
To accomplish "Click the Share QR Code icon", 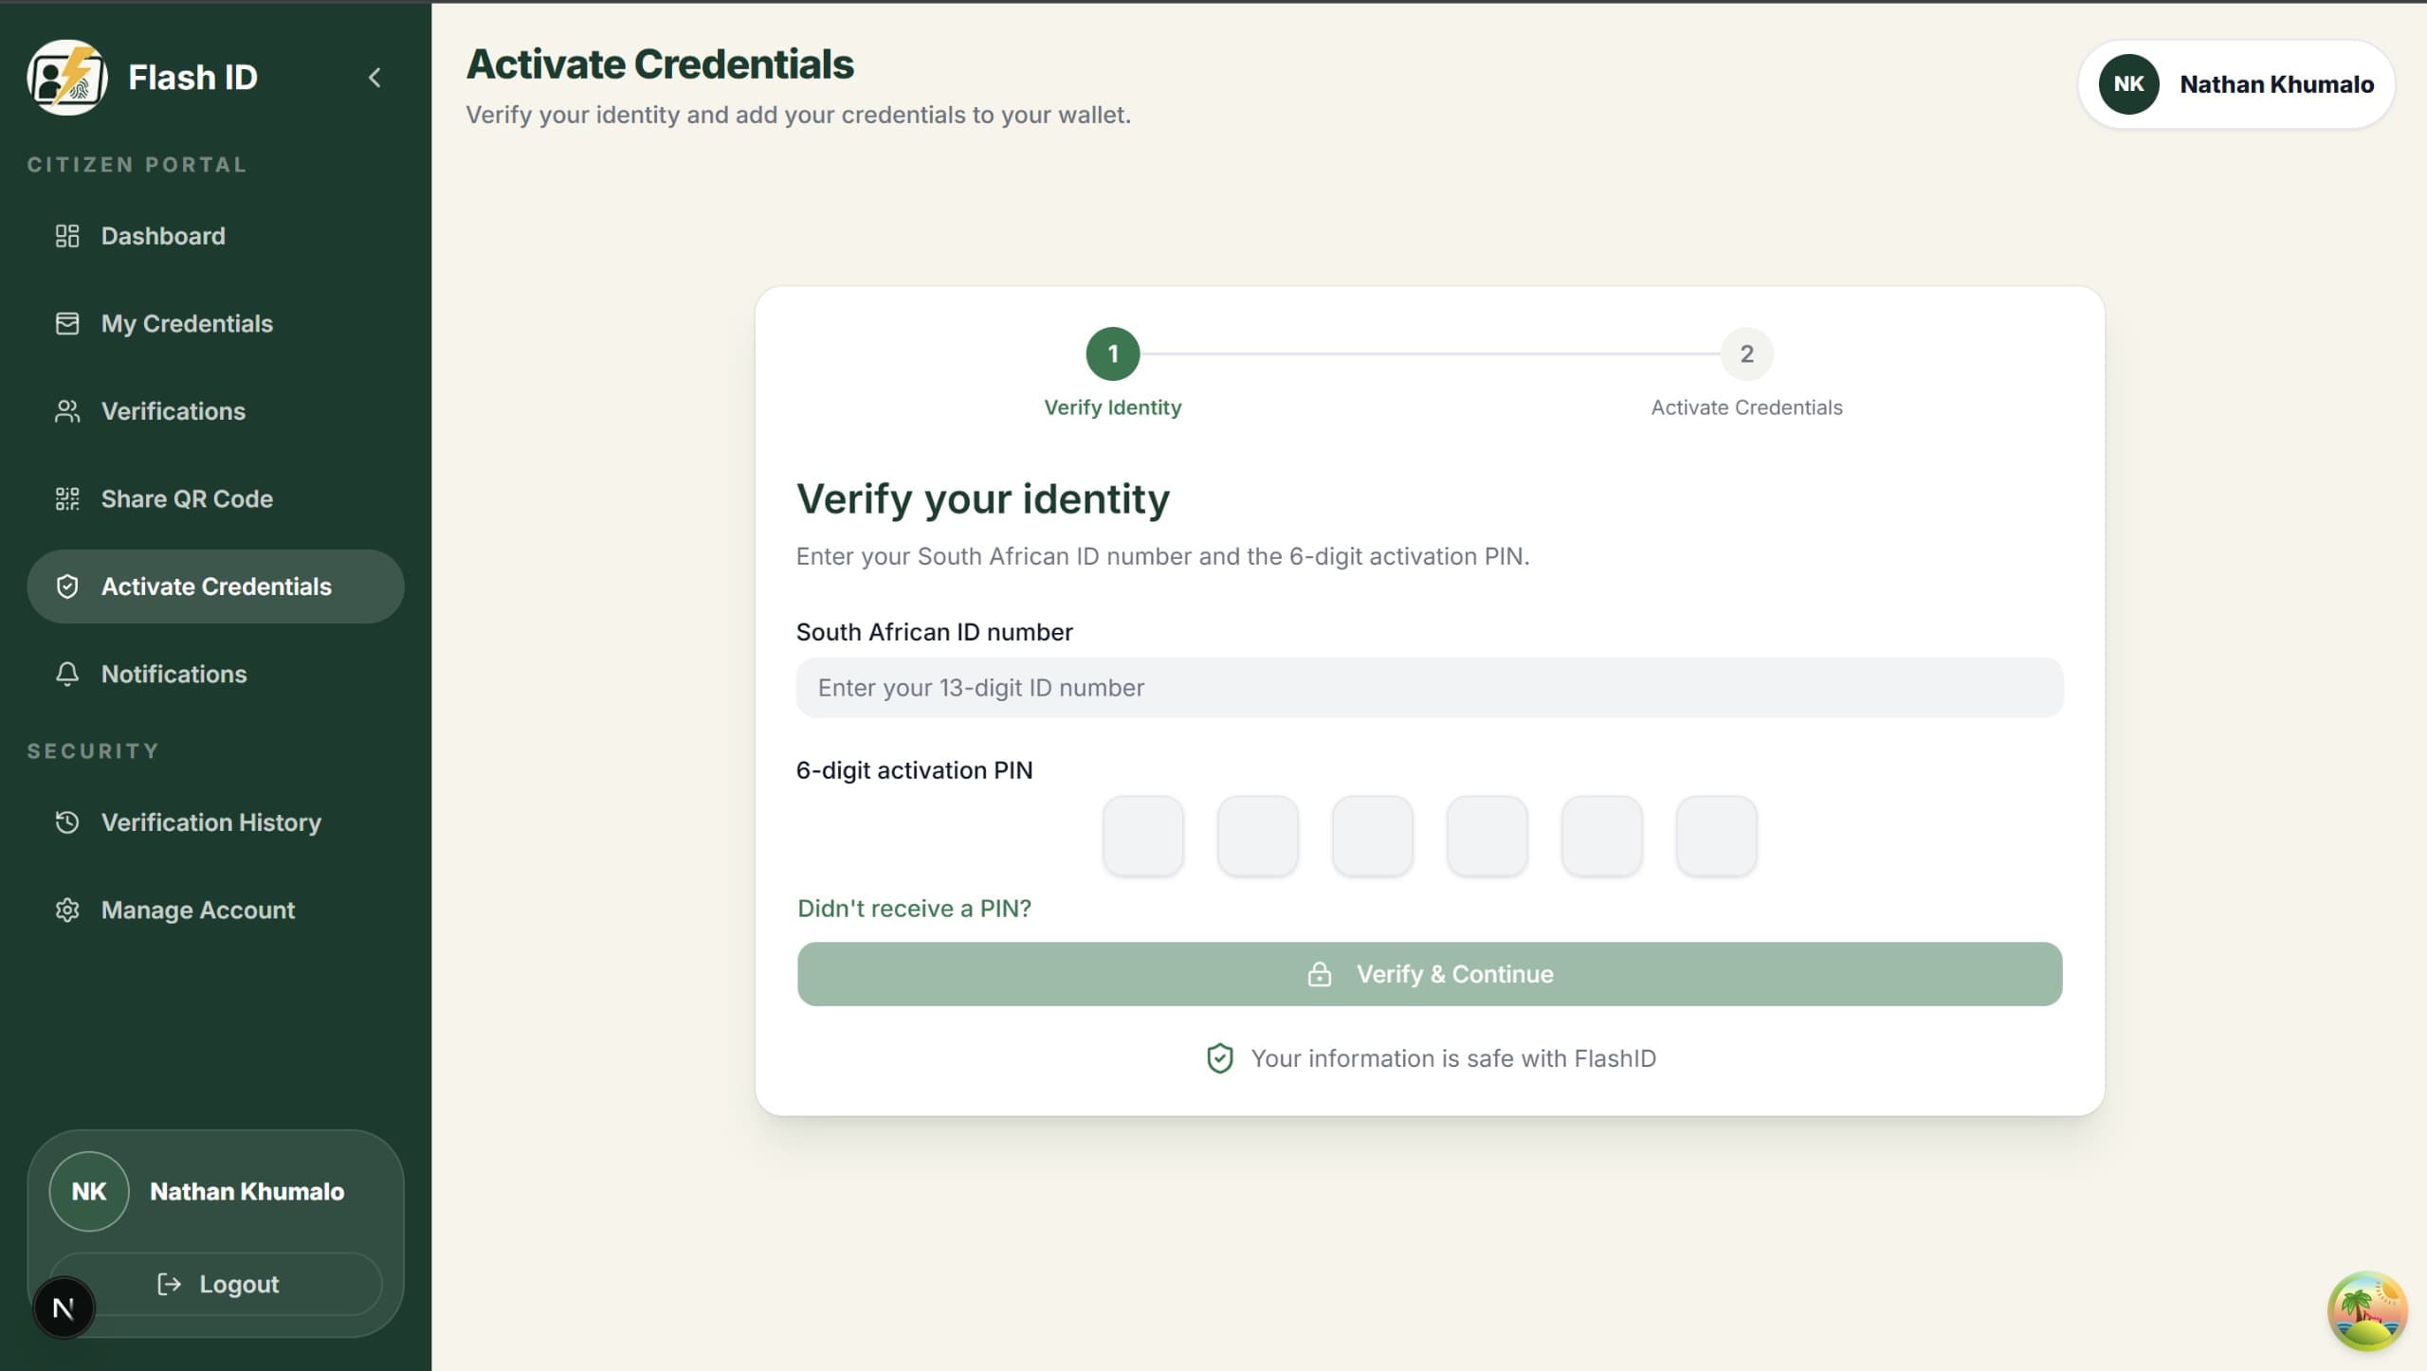I will click(67, 499).
